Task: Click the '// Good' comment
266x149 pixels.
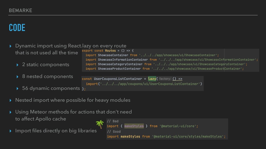Action: (x=114, y=131)
